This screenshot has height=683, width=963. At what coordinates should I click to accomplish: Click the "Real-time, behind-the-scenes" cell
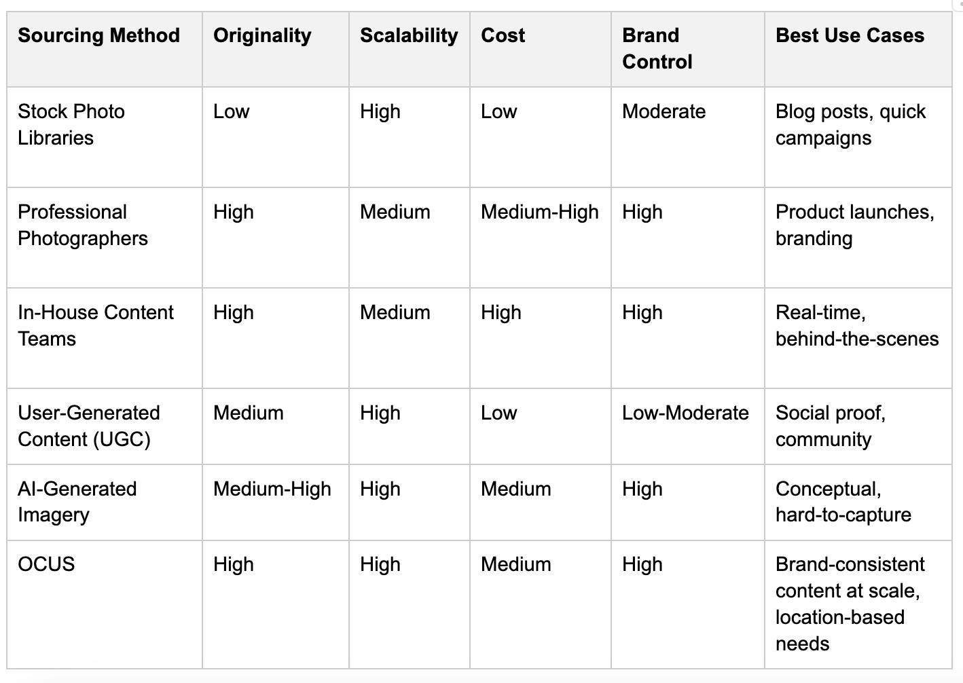coord(857,325)
